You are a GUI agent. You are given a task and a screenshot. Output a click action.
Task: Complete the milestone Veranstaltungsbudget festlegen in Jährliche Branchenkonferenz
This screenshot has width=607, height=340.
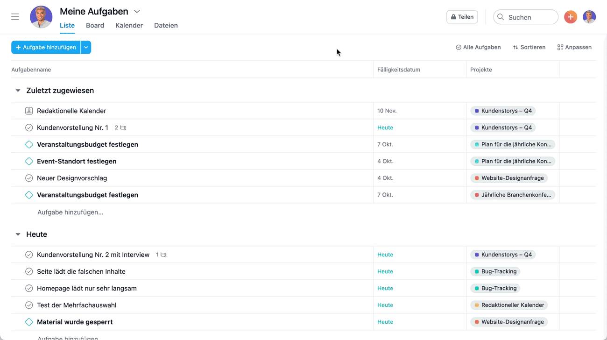pos(29,195)
